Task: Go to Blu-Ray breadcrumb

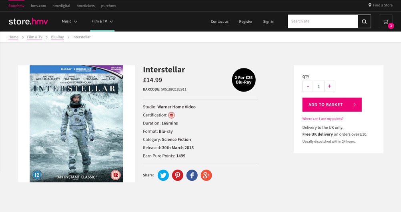Action: pyautogui.click(x=57, y=37)
